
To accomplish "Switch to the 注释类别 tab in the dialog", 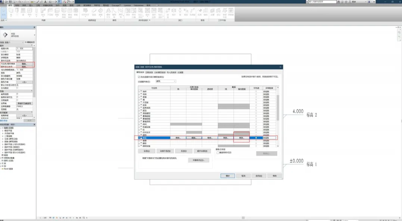I will point(149,72).
